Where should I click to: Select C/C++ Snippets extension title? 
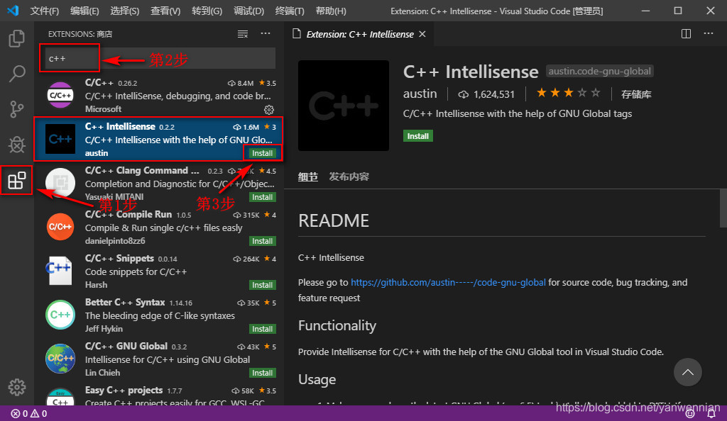point(119,258)
